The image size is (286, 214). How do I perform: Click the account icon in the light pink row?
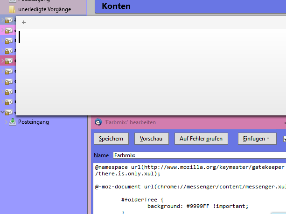pyautogui.click(x=9, y=31)
